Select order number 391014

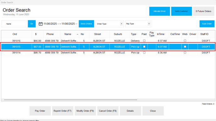coord(16,53)
